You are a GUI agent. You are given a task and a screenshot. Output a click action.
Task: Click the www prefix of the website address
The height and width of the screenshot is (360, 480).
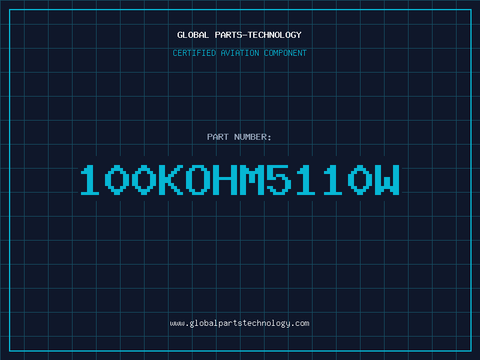[x=177, y=323]
